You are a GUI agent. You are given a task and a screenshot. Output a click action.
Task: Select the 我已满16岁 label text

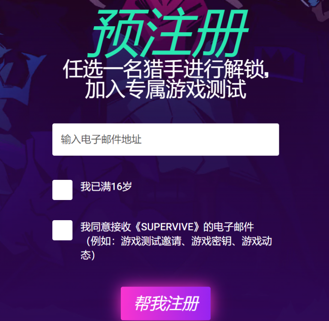(106, 186)
